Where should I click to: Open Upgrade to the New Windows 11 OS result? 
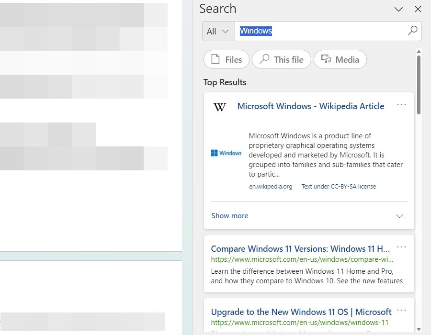(301, 312)
